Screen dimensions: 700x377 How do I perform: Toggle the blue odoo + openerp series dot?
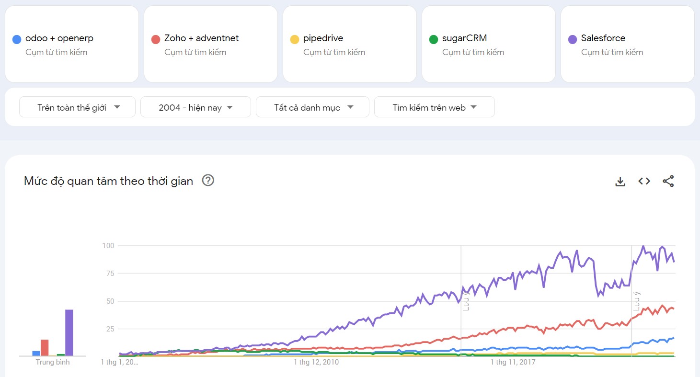click(17, 38)
